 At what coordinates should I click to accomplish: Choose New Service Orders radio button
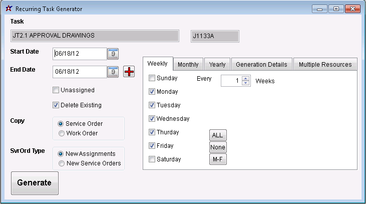62,163
